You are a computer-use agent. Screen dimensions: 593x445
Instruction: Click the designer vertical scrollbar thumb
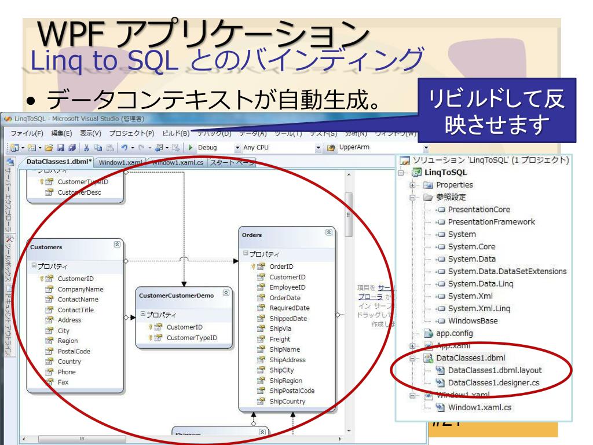click(x=348, y=214)
